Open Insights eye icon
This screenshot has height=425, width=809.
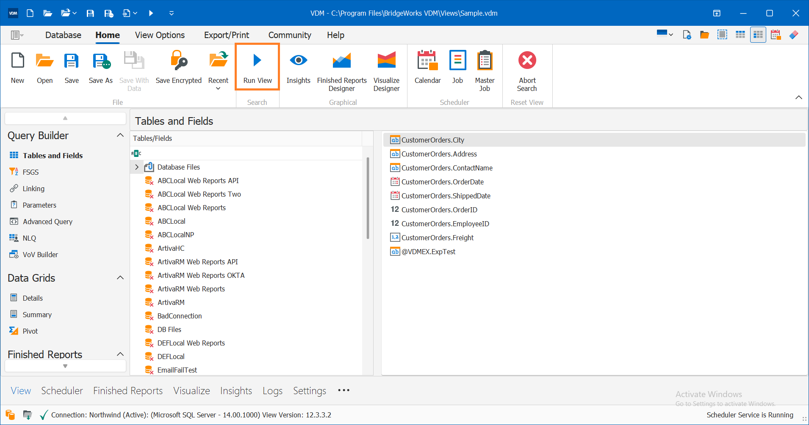(x=298, y=68)
